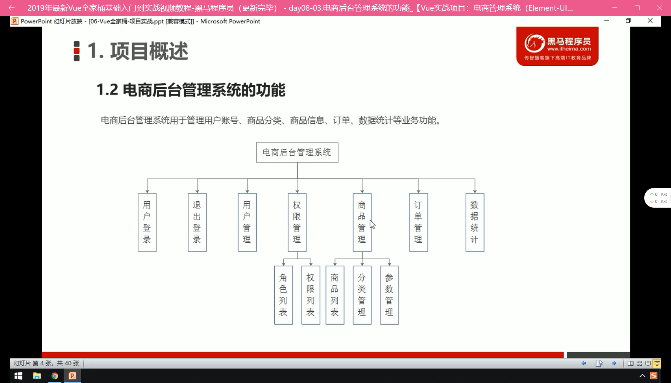Click the PowerPoint taskbar icon
Screen dimensions: 671x383
[72, 376]
